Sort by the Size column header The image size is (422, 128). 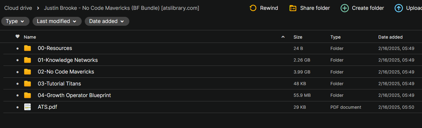[x=298, y=37]
